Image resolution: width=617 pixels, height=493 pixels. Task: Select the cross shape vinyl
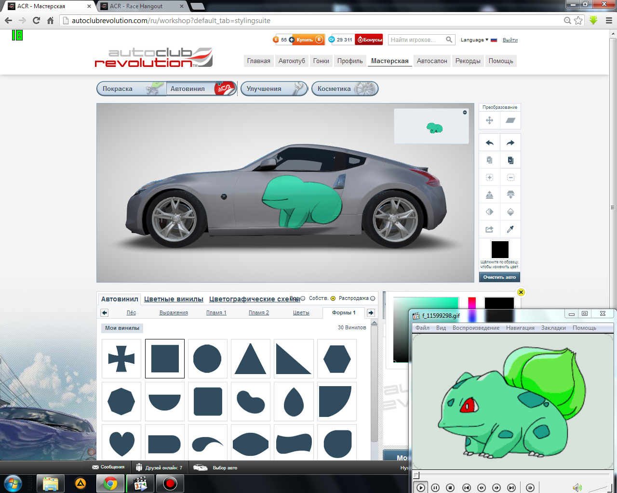pos(121,359)
